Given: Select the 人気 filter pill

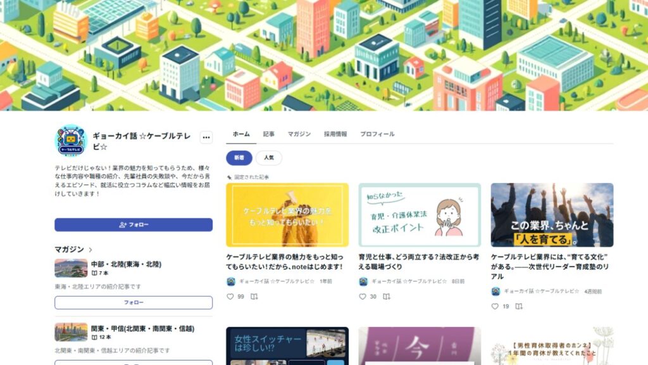Looking at the screenshot, I should pyautogui.click(x=268, y=158).
